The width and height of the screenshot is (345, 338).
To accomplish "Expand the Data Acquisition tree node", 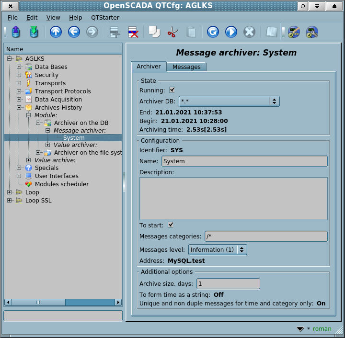I will pyautogui.click(x=19, y=100).
